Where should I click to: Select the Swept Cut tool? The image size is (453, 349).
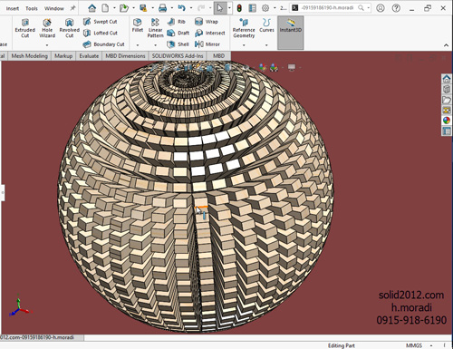pos(101,22)
